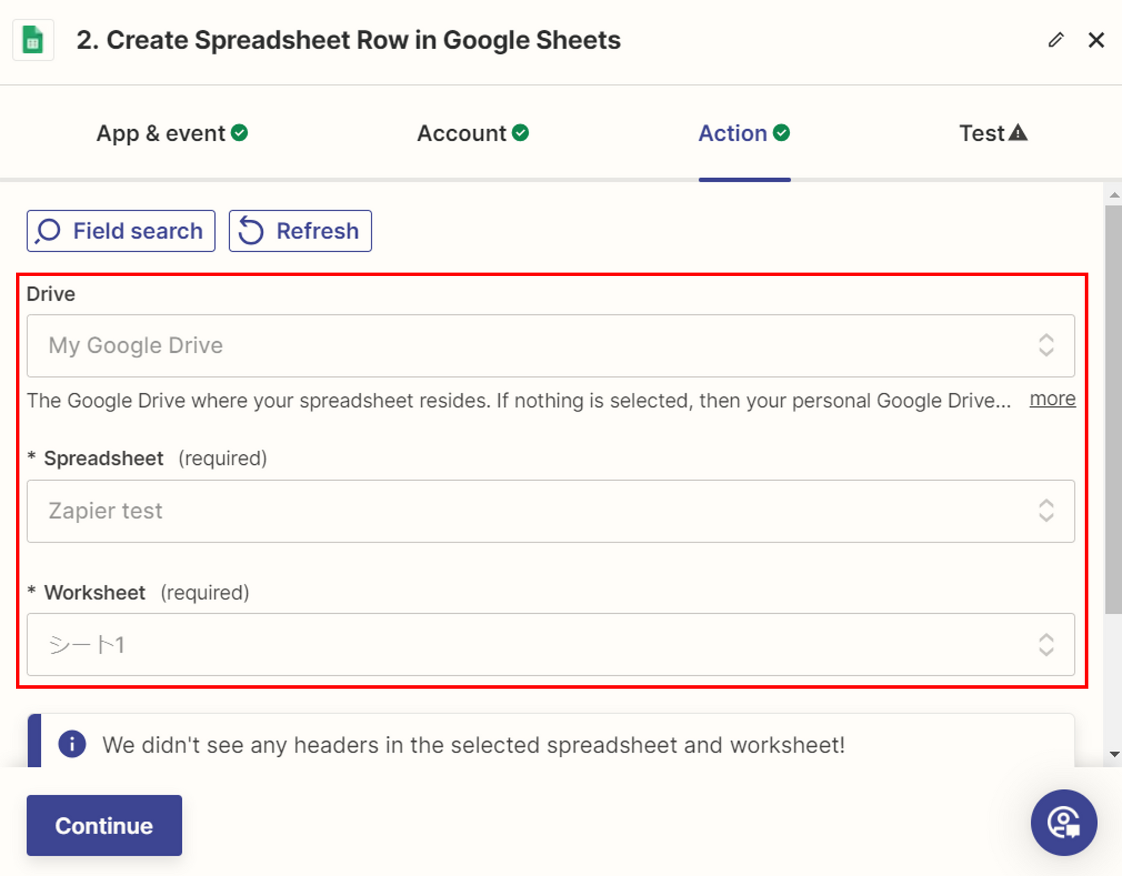Image resolution: width=1122 pixels, height=876 pixels.
Task: Click the pencil rename step icon
Action: (x=1055, y=40)
